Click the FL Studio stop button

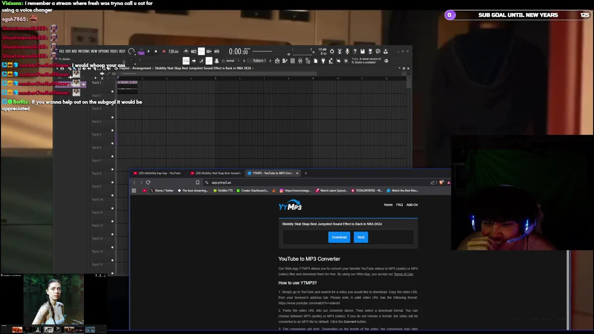(x=156, y=51)
